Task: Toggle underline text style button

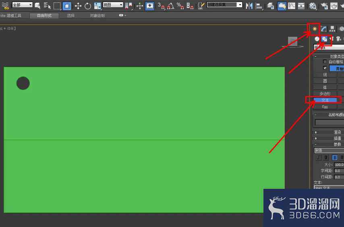Action: click(326, 157)
